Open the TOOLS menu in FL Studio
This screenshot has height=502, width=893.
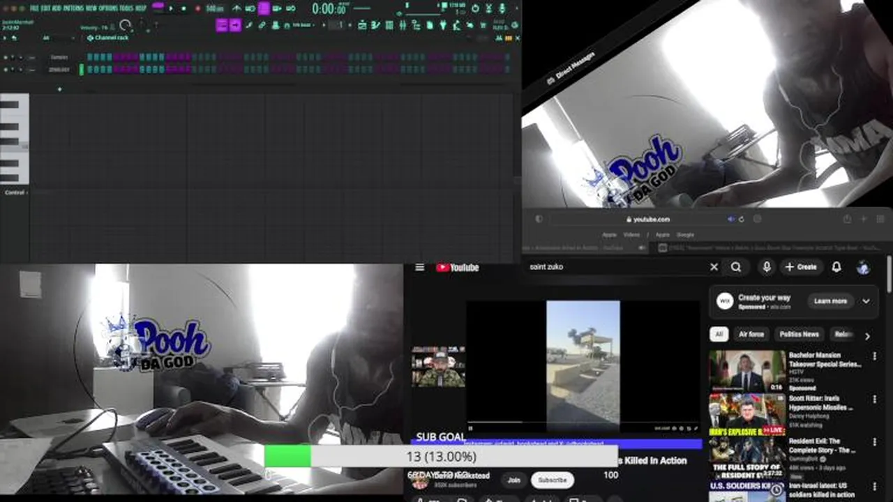pos(126,8)
